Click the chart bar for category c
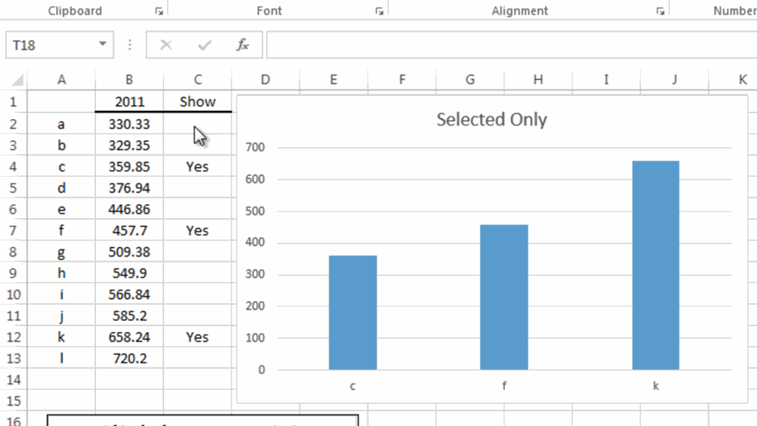Viewport: 757px width, 426px height. (x=353, y=312)
